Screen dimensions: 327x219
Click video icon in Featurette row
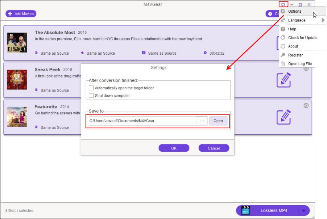pyautogui.click(x=36, y=127)
